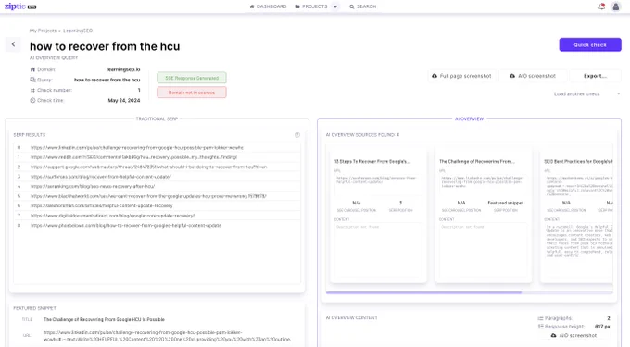The image size is (630, 347).
Task: Select SERP result 3 surferseo.com URL
Action: (x=101, y=177)
